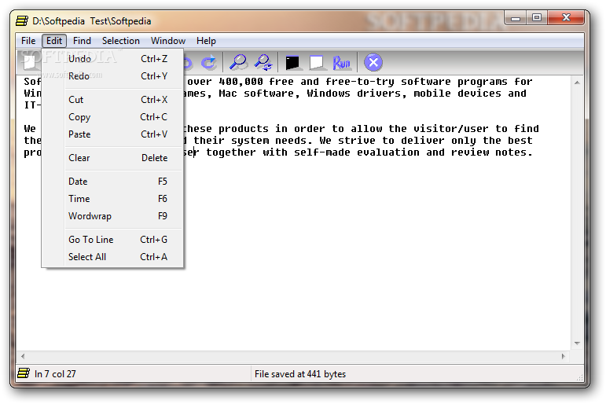This screenshot has width=606, height=404.
Task: Close the open Edit menu
Action: click(54, 41)
